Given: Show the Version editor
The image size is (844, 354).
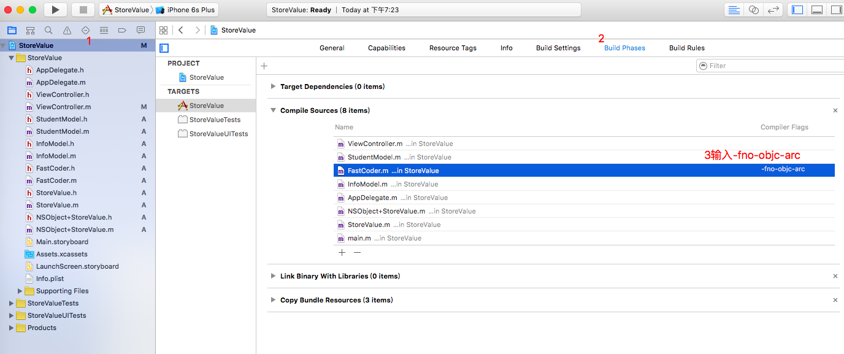Looking at the screenshot, I should pyautogui.click(x=773, y=10).
